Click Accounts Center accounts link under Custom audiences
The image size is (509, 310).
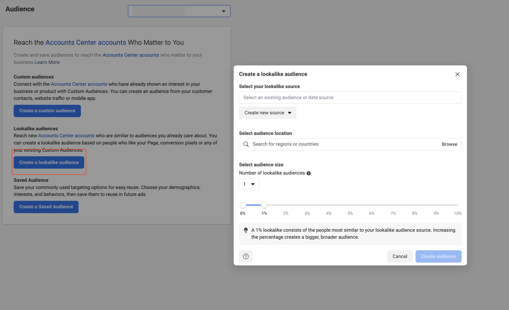point(79,84)
